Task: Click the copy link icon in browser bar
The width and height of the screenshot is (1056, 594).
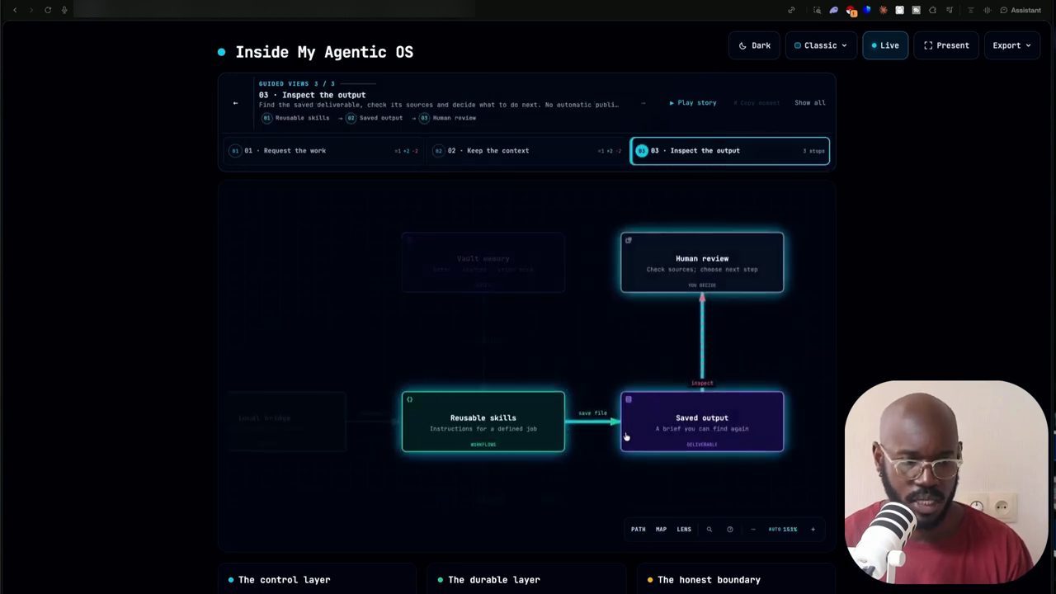Action: 791,10
